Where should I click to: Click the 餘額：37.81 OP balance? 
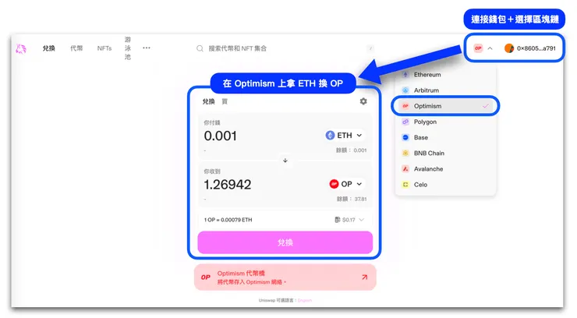click(352, 200)
